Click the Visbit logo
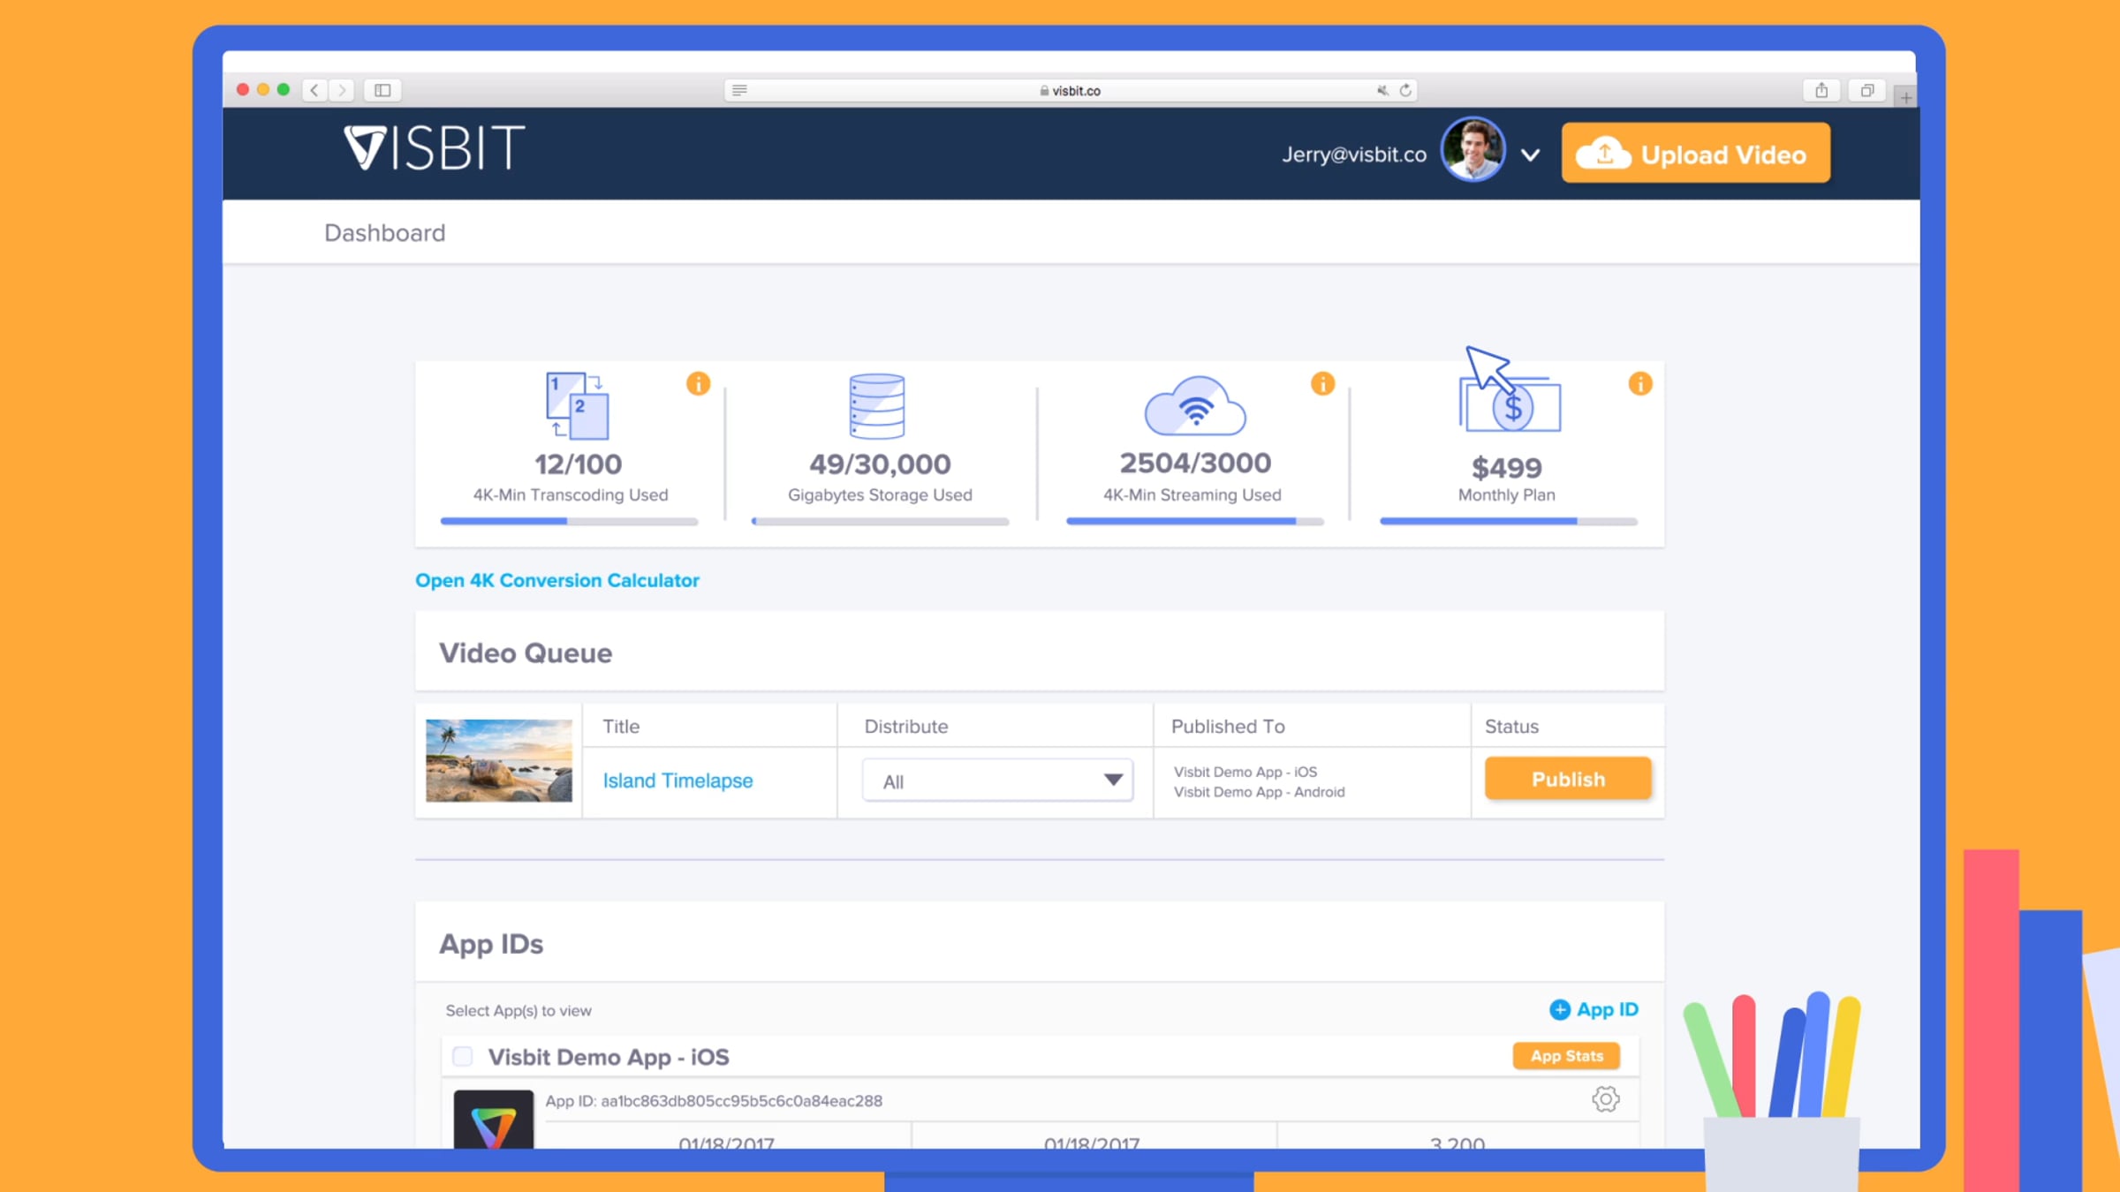This screenshot has height=1192, width=2120. pyautogui.click(x=434, y=147)
